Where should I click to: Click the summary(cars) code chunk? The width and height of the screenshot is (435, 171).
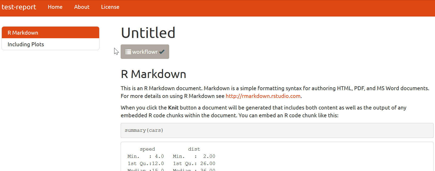144,130
